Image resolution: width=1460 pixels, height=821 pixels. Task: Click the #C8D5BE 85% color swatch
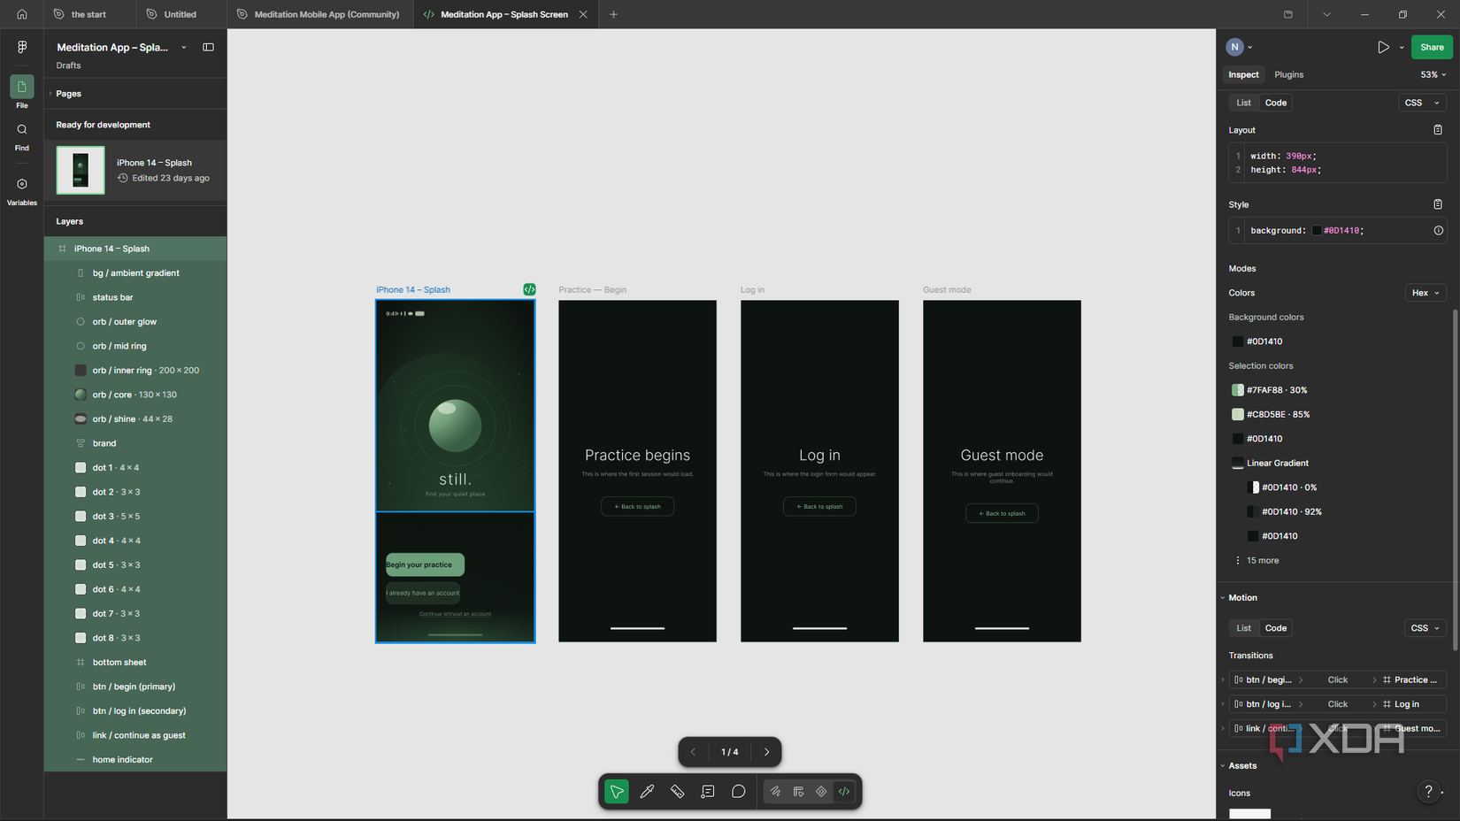(1238, 414)
